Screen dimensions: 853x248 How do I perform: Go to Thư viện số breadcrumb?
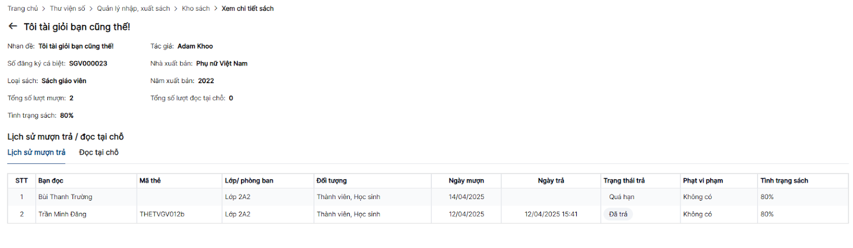tap(67, 9)
